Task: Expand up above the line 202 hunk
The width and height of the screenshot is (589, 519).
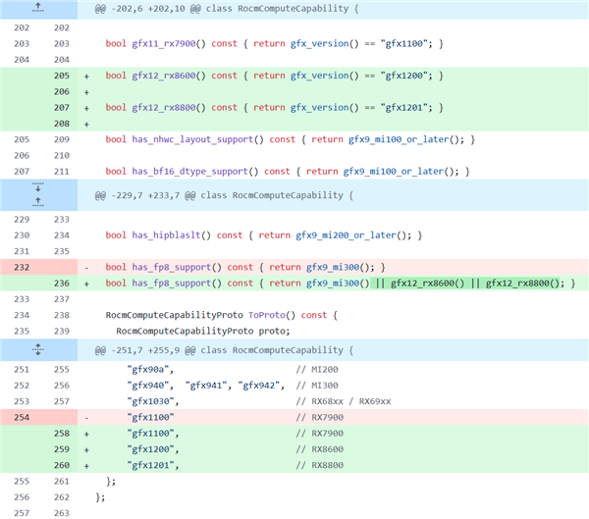Action: [x=38, y=8]
